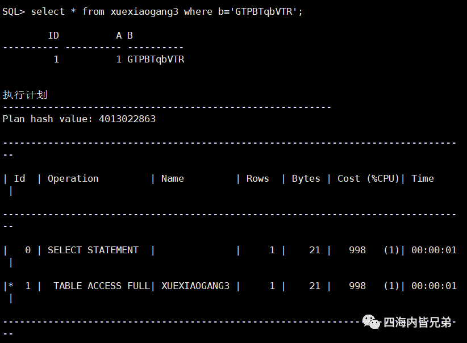
Task: Click the time 00:00:01 in TABLE ACCESS FULL row
Action: coord(433,286)
